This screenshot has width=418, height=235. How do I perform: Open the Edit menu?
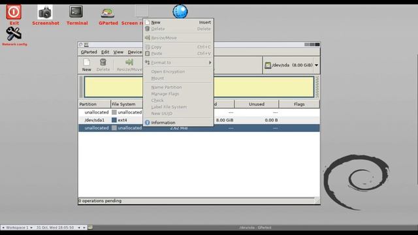click(105, 52)
